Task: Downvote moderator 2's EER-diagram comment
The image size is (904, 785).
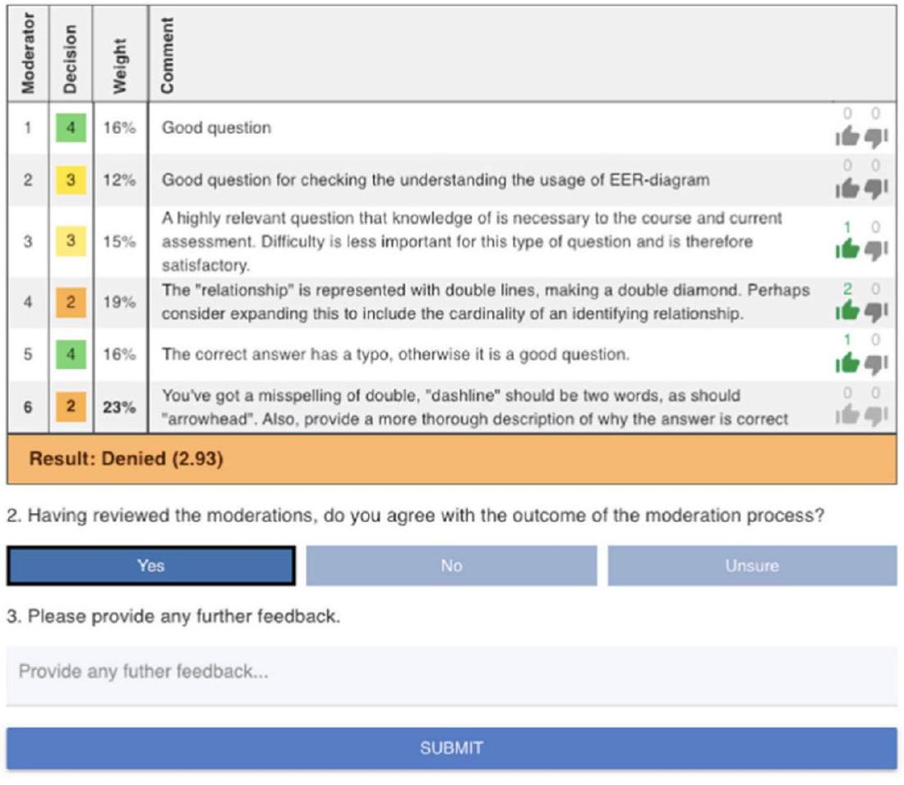Action: tap(875, 191)
